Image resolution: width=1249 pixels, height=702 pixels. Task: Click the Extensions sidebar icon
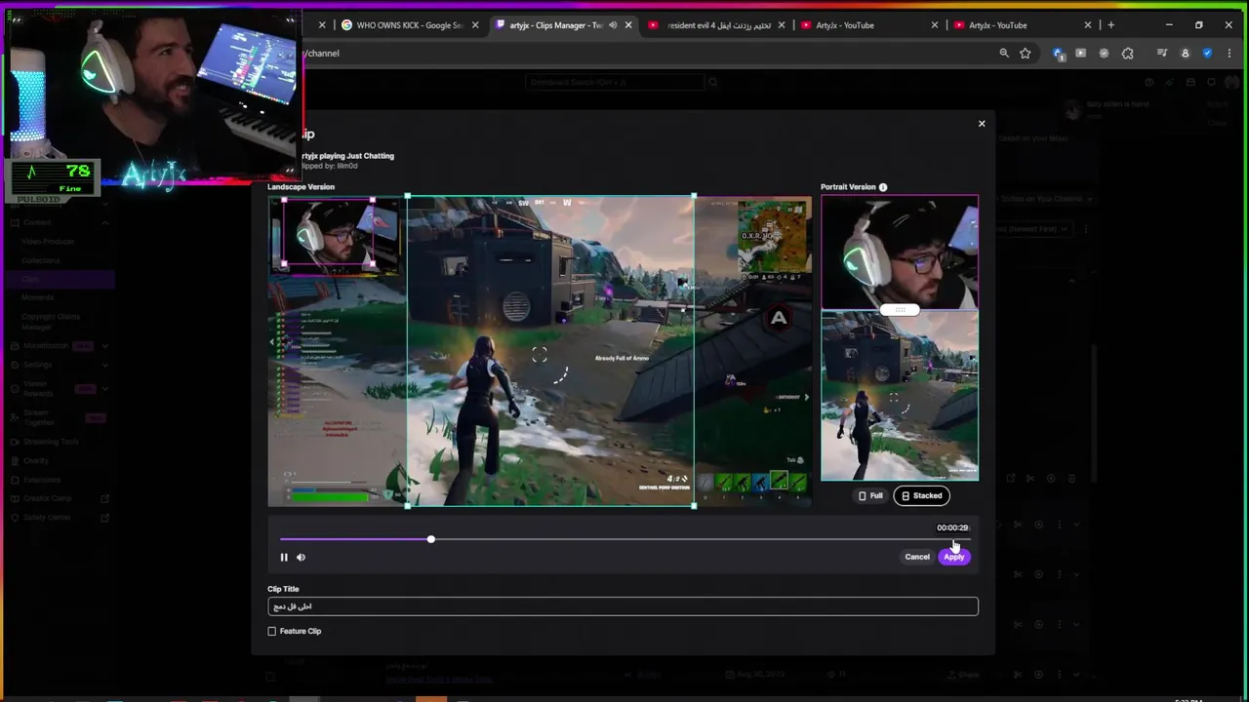(x=15, y=480)
